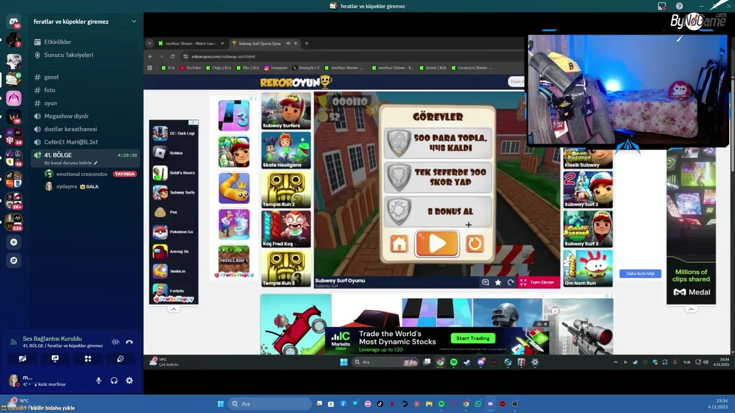735x413 pixels.
Task: Join the CeNnEt MaH@lL3s1 voice channel
Action: click(85, 142)
